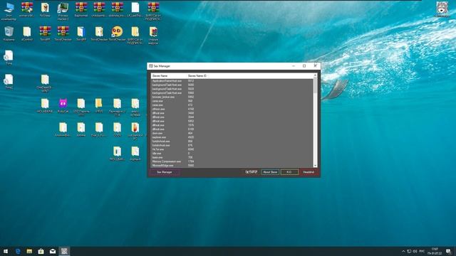This screenshot has height=256, width=456.
Task: Open File Explorer from the taskbar
Action: [x=29, y=251]
